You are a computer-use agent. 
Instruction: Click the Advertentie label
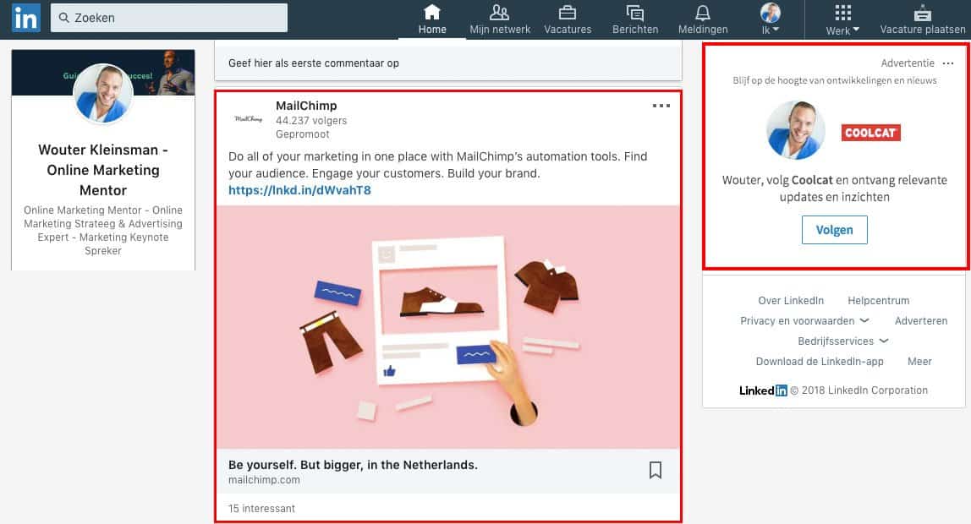(908, 63)
